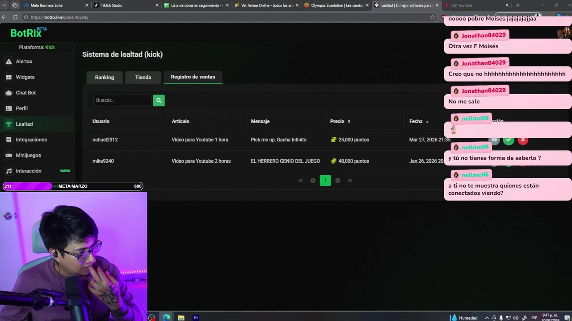Approve nahuel2312's sale with green check
Screen dimensions: 572x321
[509, 140]
